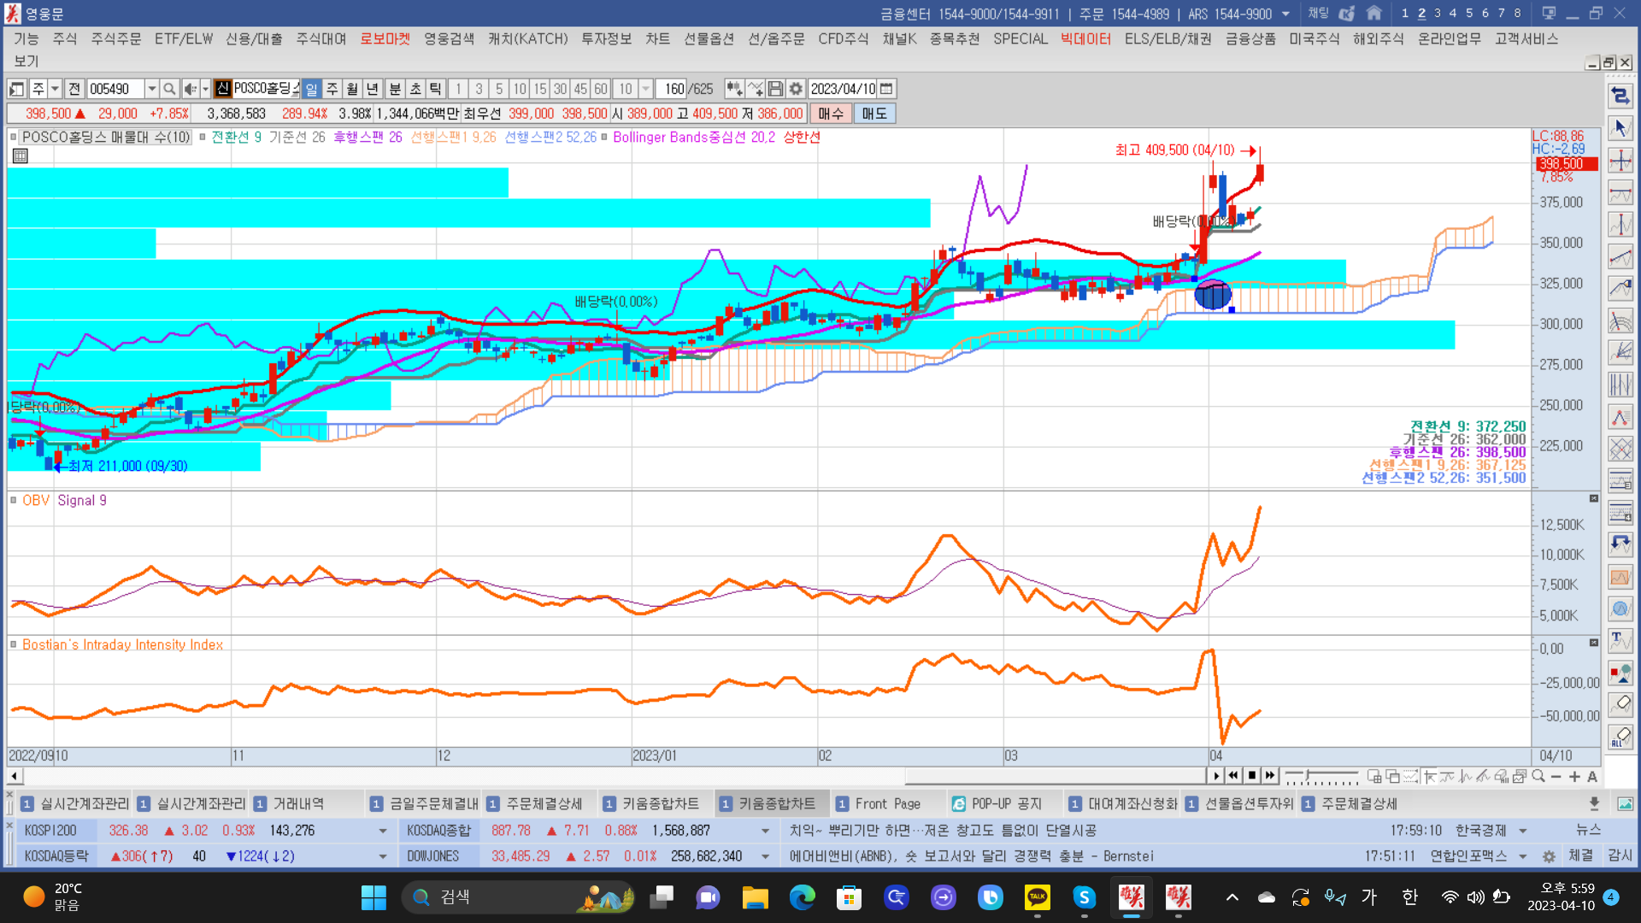Open KakaoTalk from the taskbar
The image size is (1641, 923).
coord(1037,897)
